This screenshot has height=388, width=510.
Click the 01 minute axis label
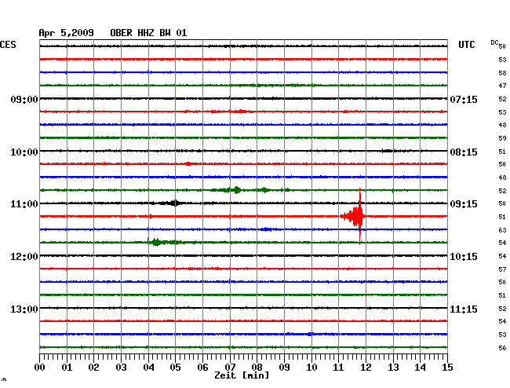pyautogui.click(x=67, y=368)
